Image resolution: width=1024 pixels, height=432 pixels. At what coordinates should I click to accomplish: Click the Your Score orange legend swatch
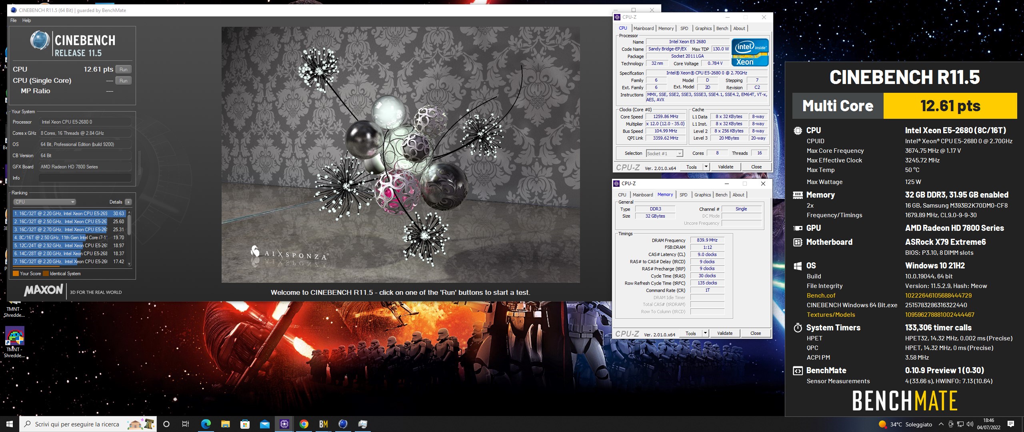point(16,274)
